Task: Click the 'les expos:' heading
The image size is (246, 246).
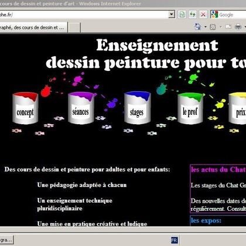Action: [206, 220]
